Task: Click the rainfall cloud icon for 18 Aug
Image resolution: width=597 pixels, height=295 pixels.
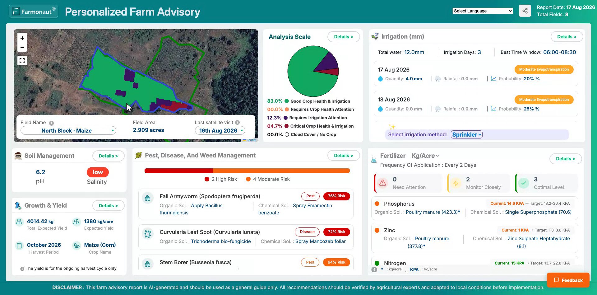Action: (438, 109)
